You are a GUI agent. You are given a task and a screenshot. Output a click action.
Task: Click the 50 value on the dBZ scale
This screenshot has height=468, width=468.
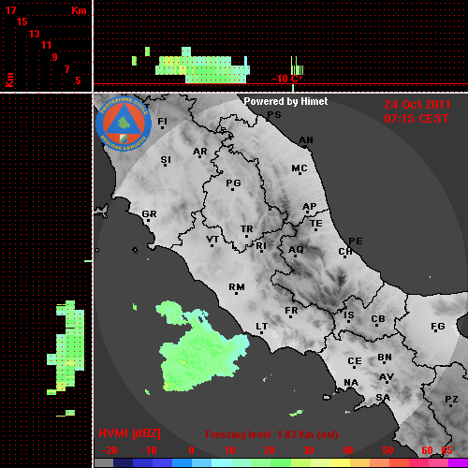[388, 450]
